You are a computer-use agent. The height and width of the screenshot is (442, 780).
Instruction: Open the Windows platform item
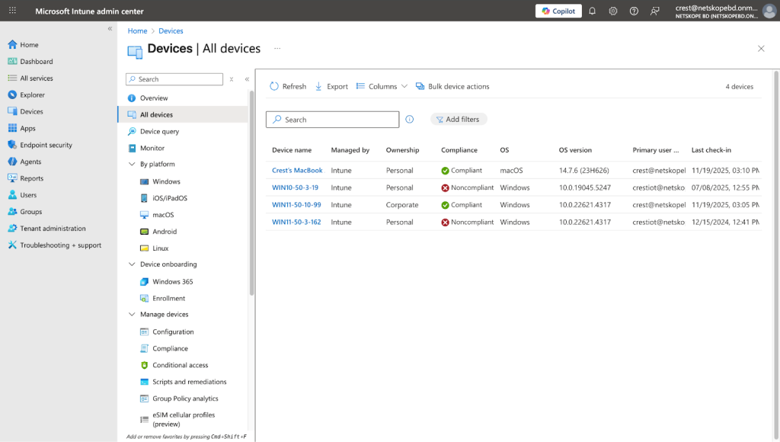[166, 181]
